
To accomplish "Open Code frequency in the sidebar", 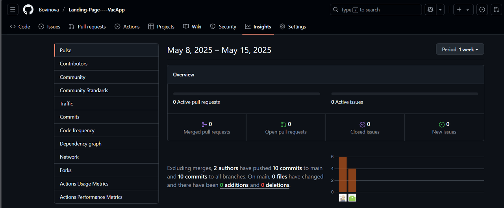I will [x=106, y=130].
